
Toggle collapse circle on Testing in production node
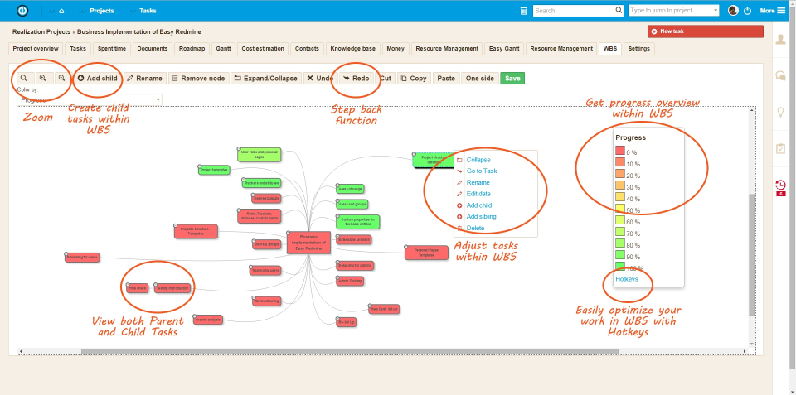coord(157,285)
